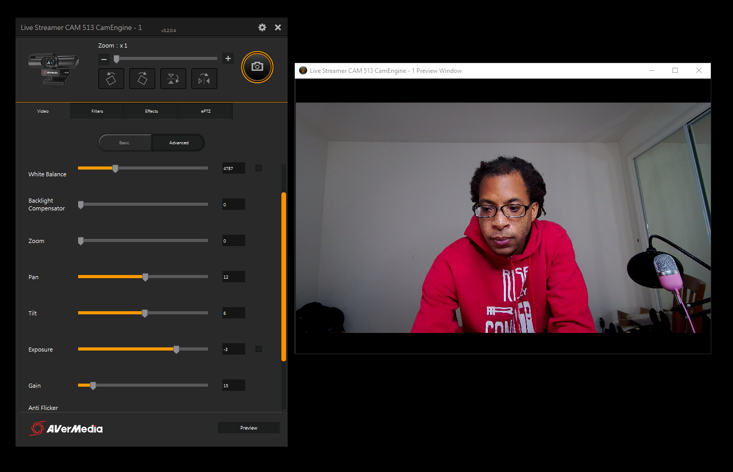Screen dimensions: 733x472
Task: Click the Gain value field
Action: pyautogui.click(x=234, y=386)
